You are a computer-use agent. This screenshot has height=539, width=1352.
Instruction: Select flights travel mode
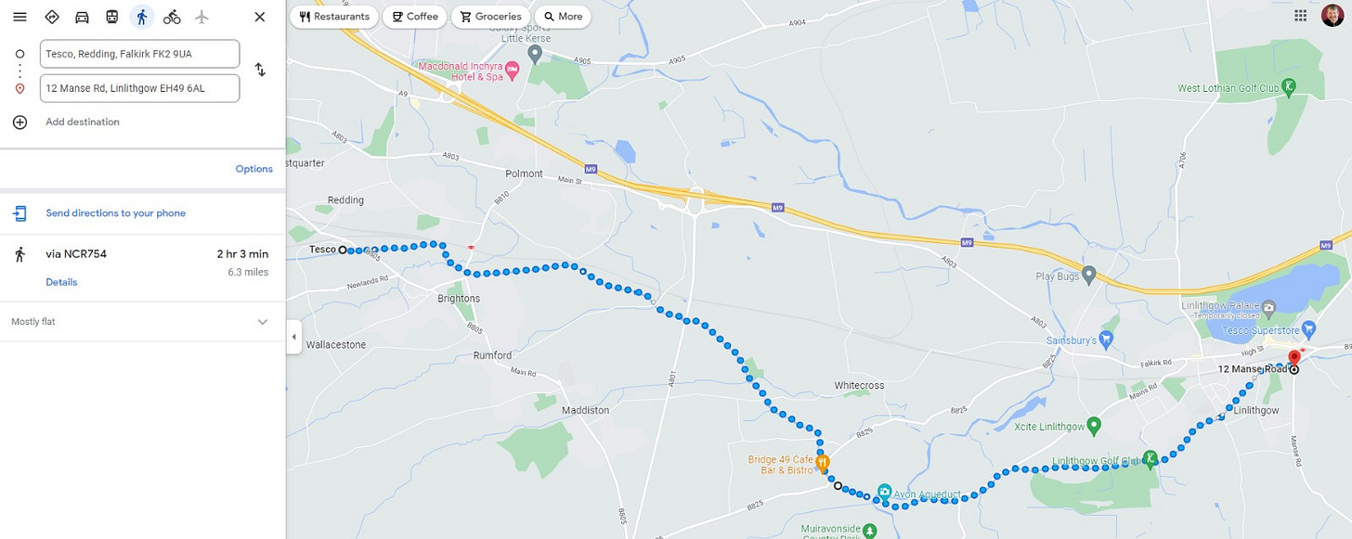coord(201,17)
